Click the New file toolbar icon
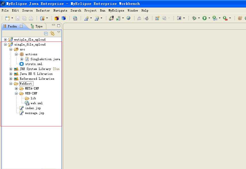The width and height of the screenshot is (246, 169). pyautogui.click(x=7, y=18)
